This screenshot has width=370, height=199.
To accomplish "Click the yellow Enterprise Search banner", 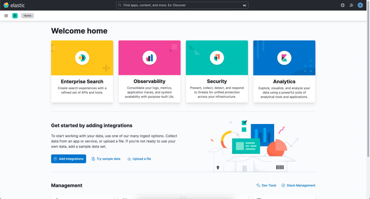I will 82,58.
